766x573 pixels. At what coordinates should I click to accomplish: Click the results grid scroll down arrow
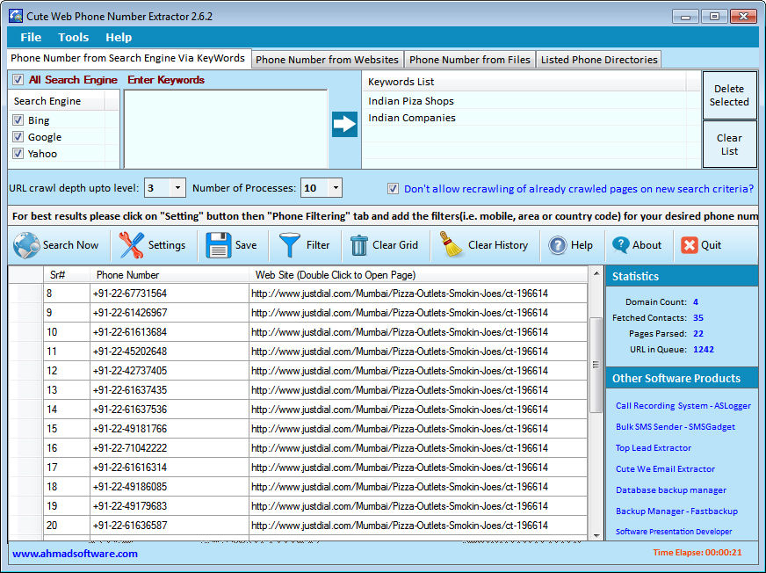[x=596, y=535]
